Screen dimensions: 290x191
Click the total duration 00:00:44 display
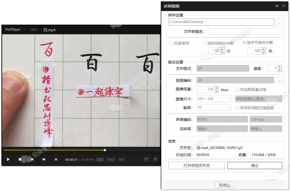(x=88, y=160)
